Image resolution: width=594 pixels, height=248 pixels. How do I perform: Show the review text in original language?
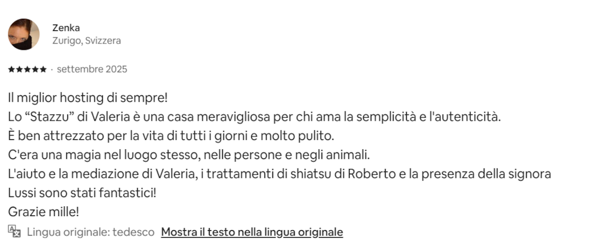252,232
